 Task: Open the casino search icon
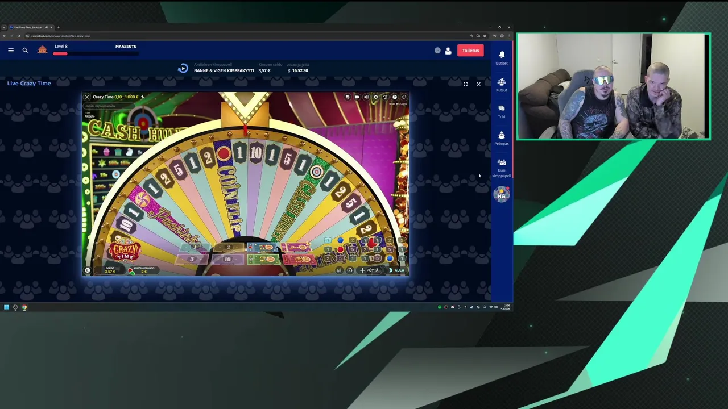point(25,51)
